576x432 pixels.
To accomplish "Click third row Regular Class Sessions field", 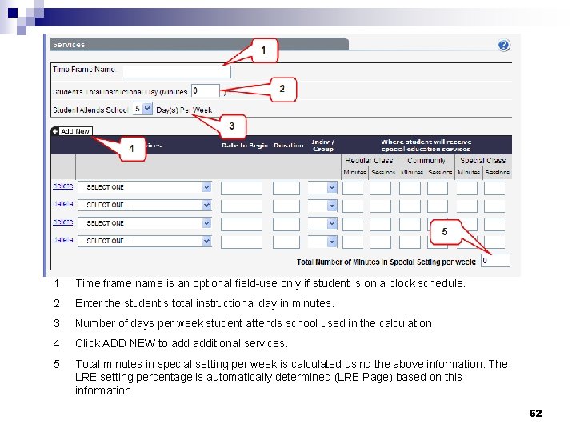I will click(x=381, y=224).
